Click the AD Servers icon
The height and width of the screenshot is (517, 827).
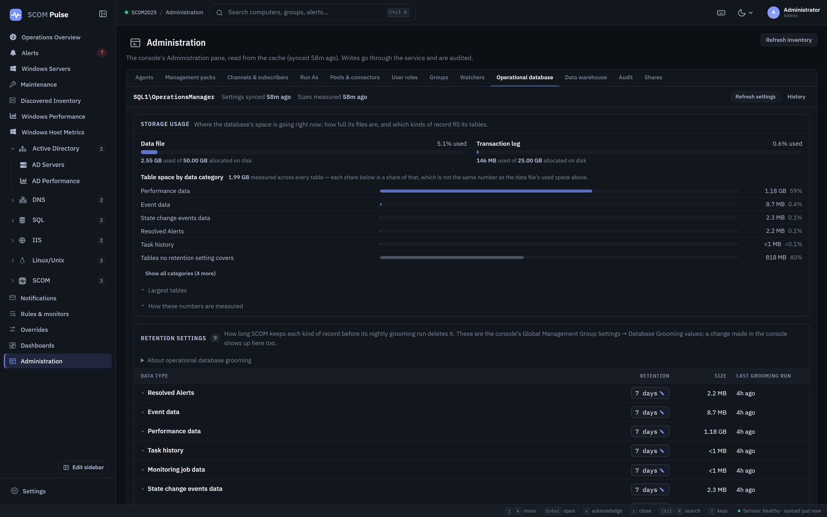click(23, 165)
